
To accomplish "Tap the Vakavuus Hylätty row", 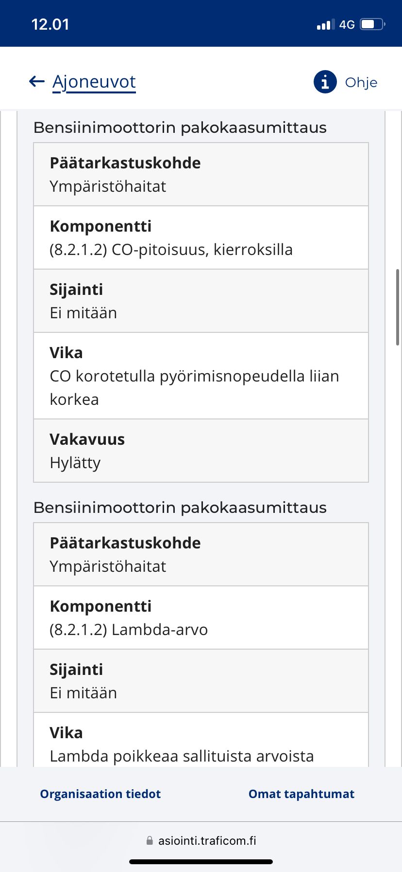I will 201,451.
